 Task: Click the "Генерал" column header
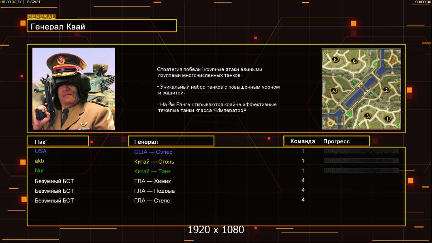171,141
